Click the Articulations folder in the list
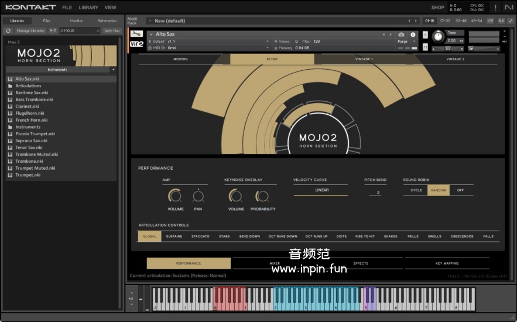The image size is (517, 322). (28, 85)
